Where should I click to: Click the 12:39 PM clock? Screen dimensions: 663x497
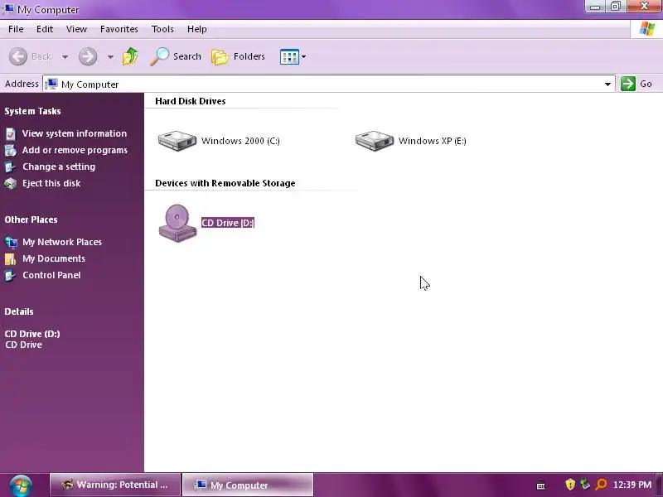(632, 485)
